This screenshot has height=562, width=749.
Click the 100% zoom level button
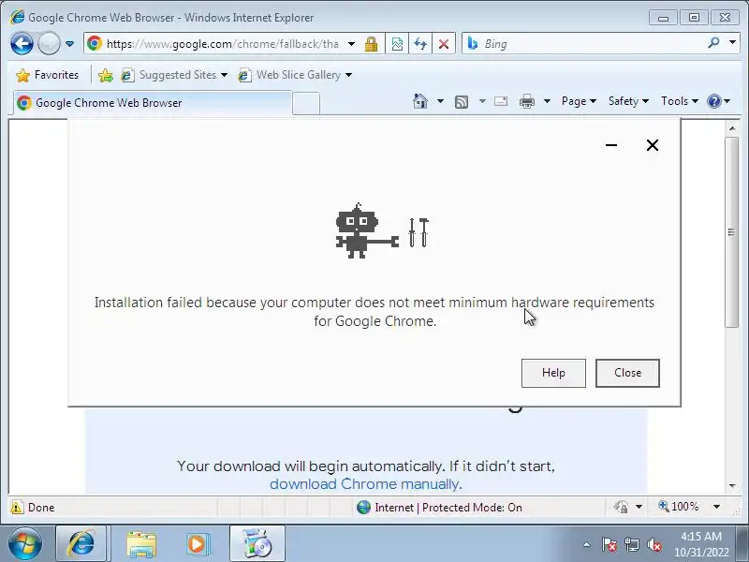pos(679,507)
